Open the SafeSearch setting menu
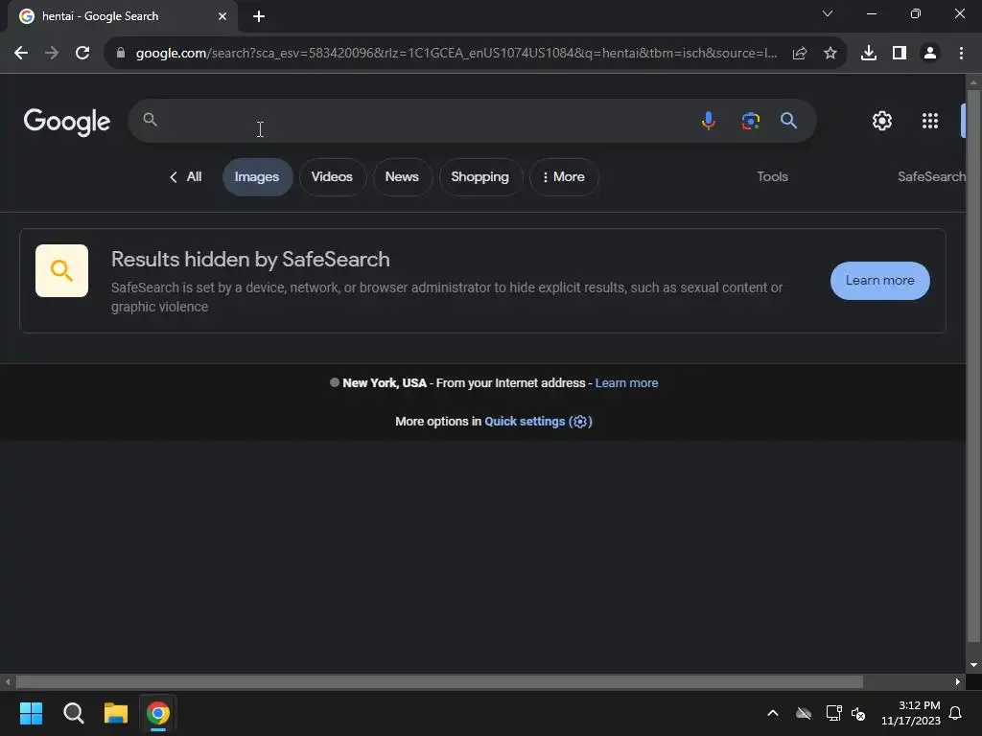Viewport: 982px width, 736px height. [931, 177]
